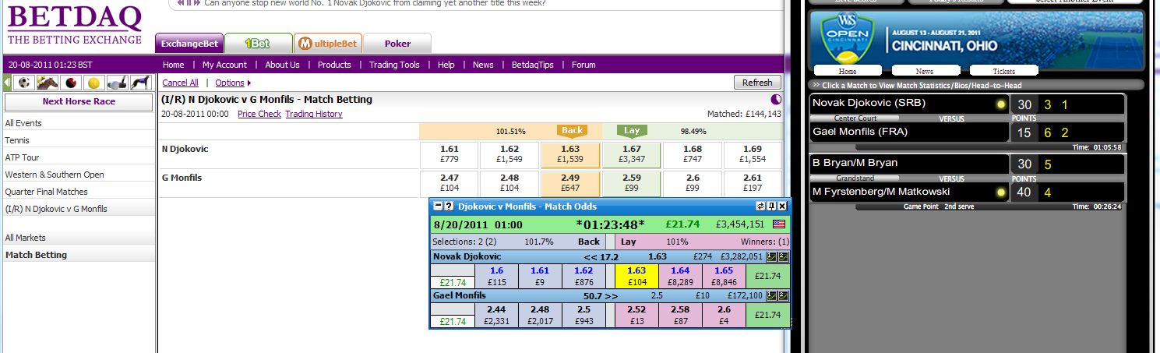Click the refresh icon in Match Odds window
Image resolution: width=1160 pixels, height=353 pixels.
pos(761,207)
